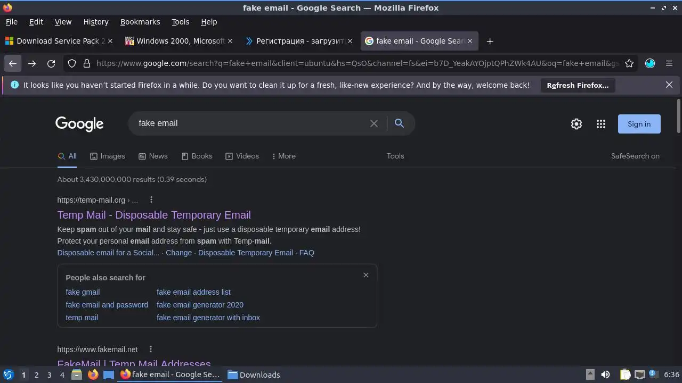682x383 pixels.
Task: Open the Firefox account avatar icon
Action: click(650, 63)
